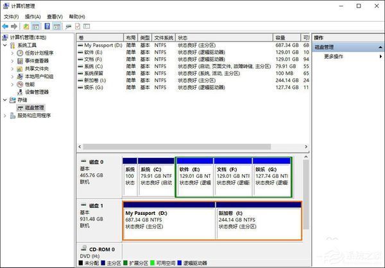The height and width of the screenshot is (268, 385).
Task: Toggle the show/hide action pane icon
Action: [56, 26]
